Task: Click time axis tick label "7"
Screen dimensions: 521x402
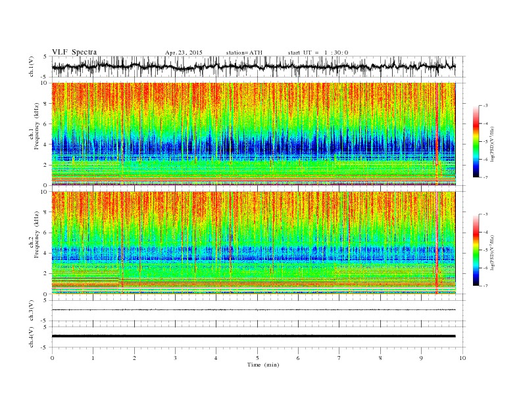Action: coord(339,358)
